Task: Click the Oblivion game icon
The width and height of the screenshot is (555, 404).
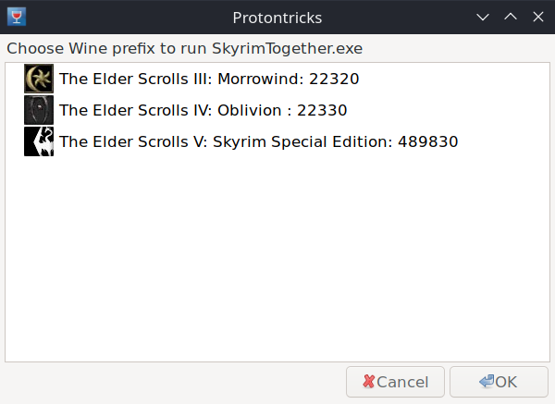Action: pyautogui.click(x=39, y=110)
